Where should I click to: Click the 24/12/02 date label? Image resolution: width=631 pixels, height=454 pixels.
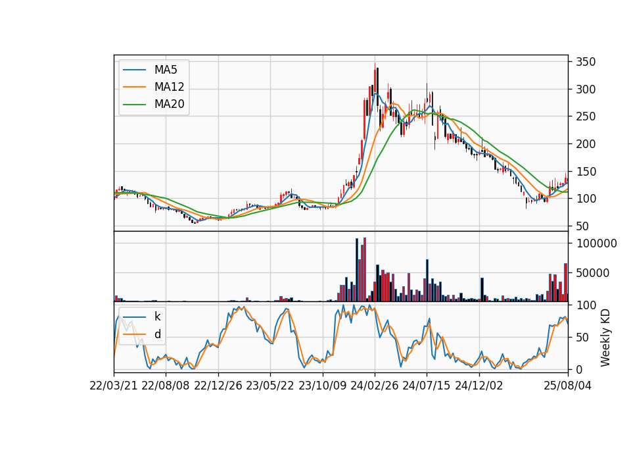[479, 386]
